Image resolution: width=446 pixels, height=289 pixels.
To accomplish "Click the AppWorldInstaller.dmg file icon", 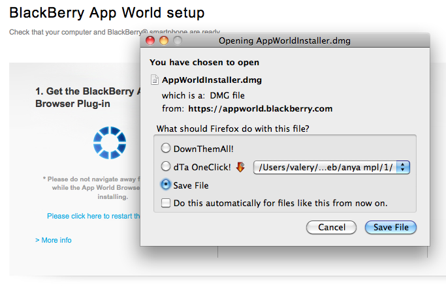I will pos(154,80).
